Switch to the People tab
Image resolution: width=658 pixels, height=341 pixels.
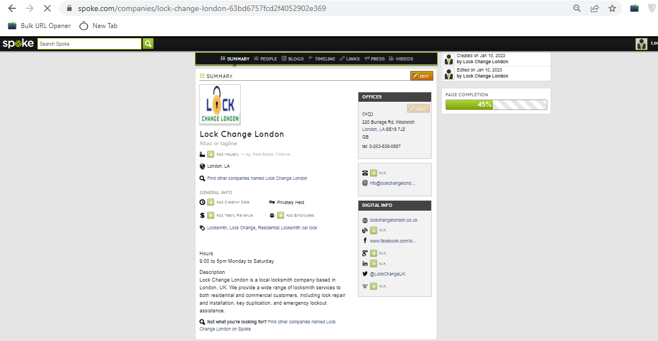click(x=265, y=59)
